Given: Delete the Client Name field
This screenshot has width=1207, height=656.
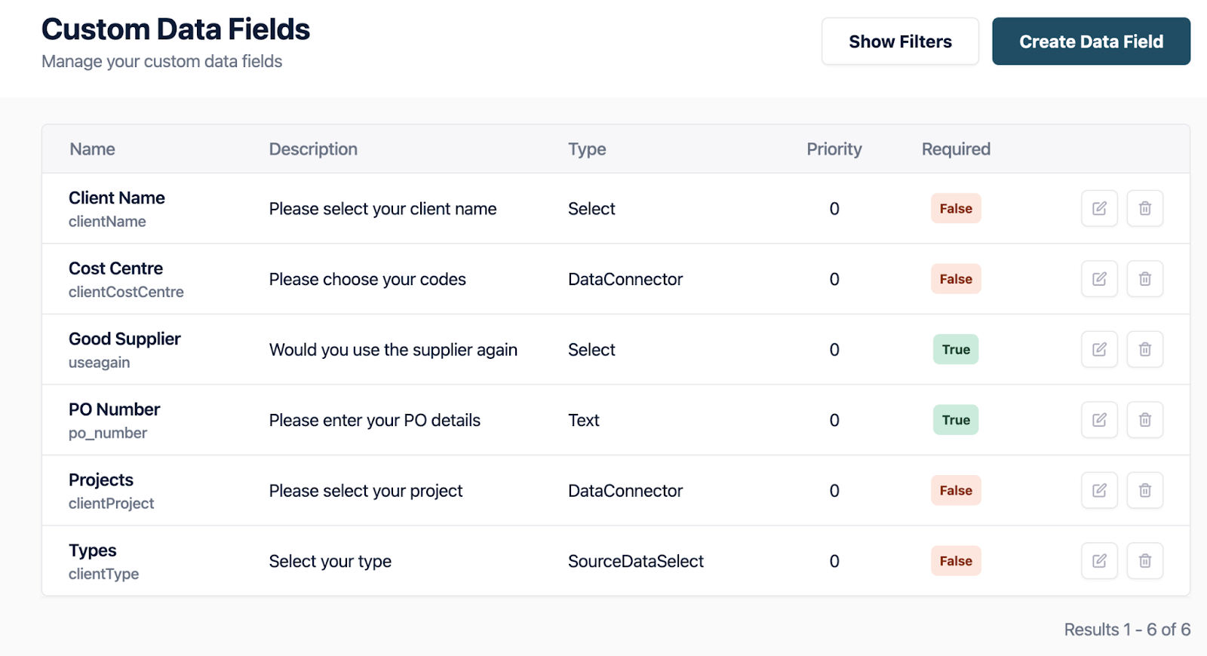Looking at the screenshot, I should pos(1144,209).
